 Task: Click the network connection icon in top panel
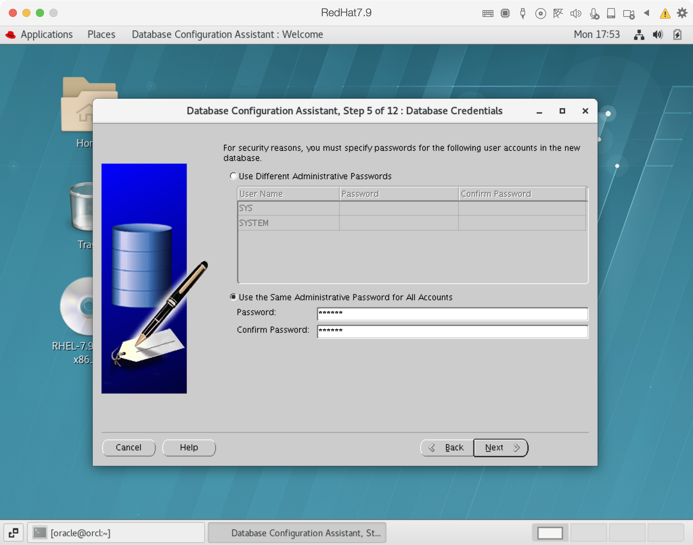[x=639, y=34]
